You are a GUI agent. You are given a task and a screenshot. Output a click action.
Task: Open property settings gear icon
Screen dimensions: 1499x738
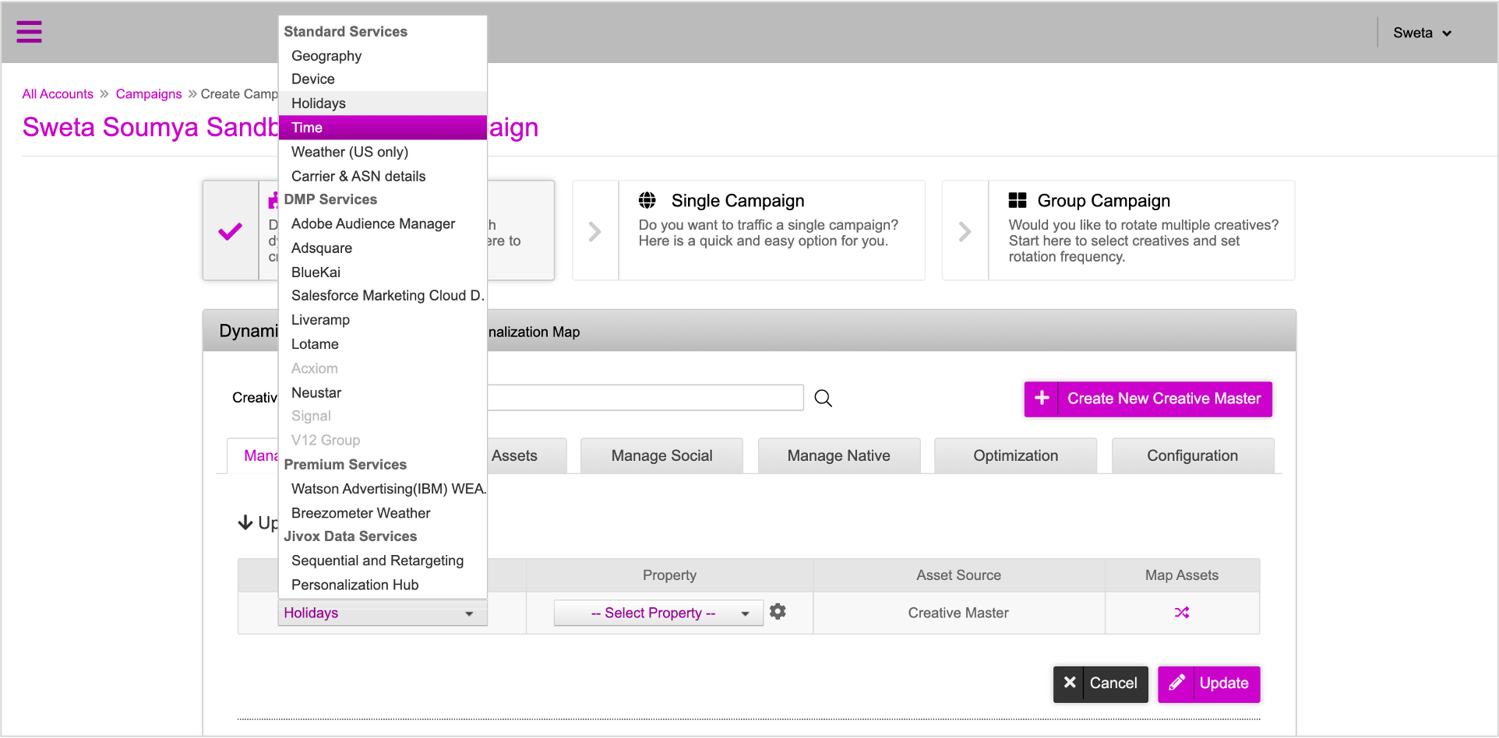click(x=778, y=612)
